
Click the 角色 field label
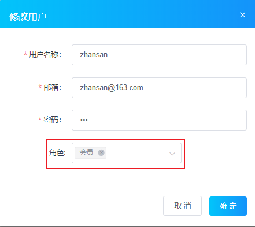coord(57,152)
